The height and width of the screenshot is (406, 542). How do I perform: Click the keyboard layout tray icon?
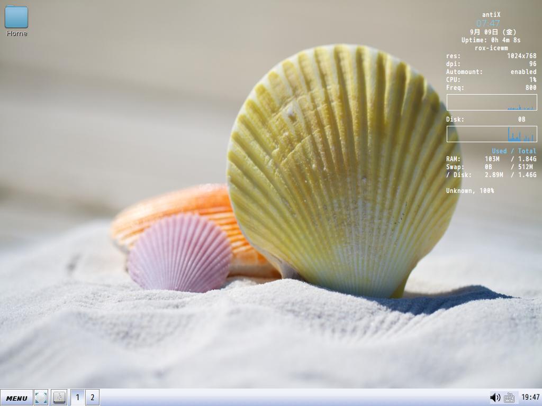click(509, 398)
